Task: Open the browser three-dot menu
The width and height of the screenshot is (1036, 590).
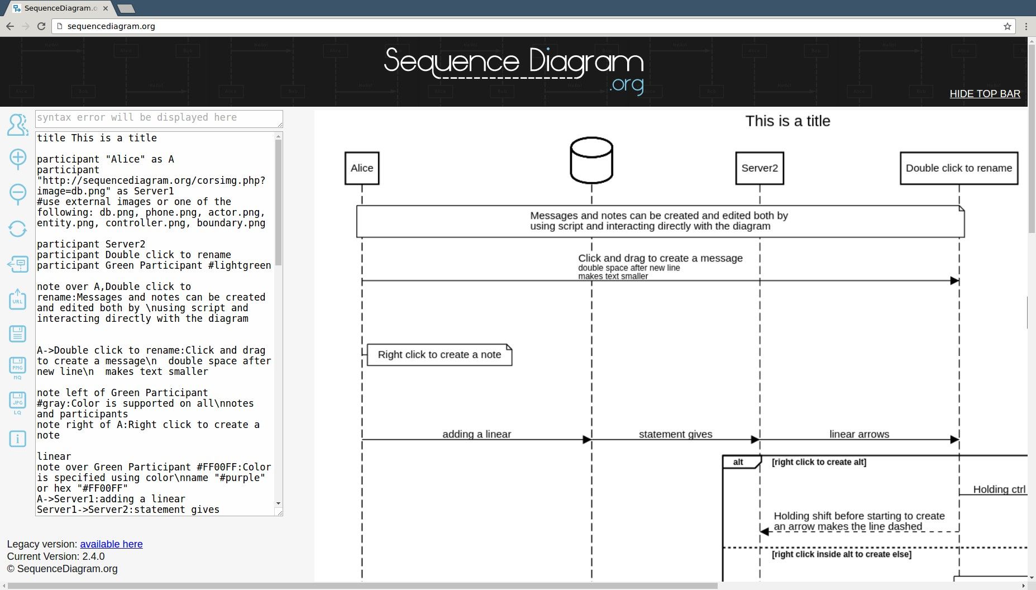Action: click(1026, 26)
